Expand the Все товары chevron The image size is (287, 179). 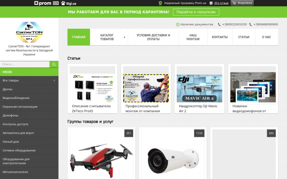[54, 81]
